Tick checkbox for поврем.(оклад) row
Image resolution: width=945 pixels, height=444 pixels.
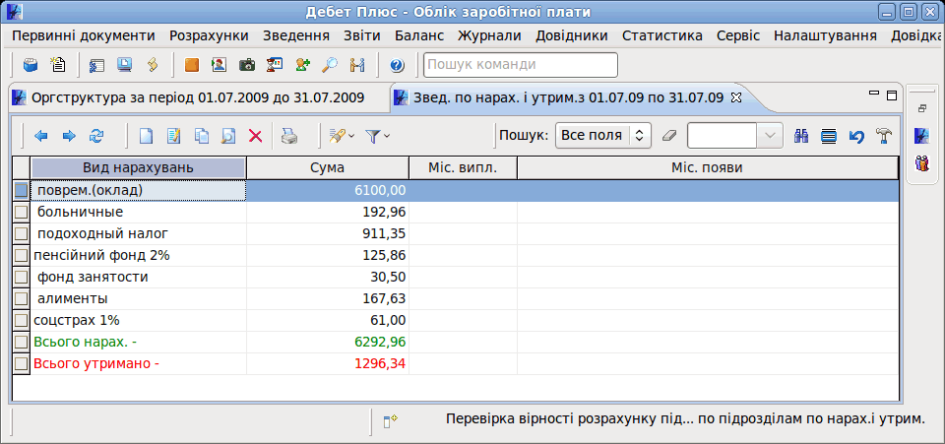(21, 190)
